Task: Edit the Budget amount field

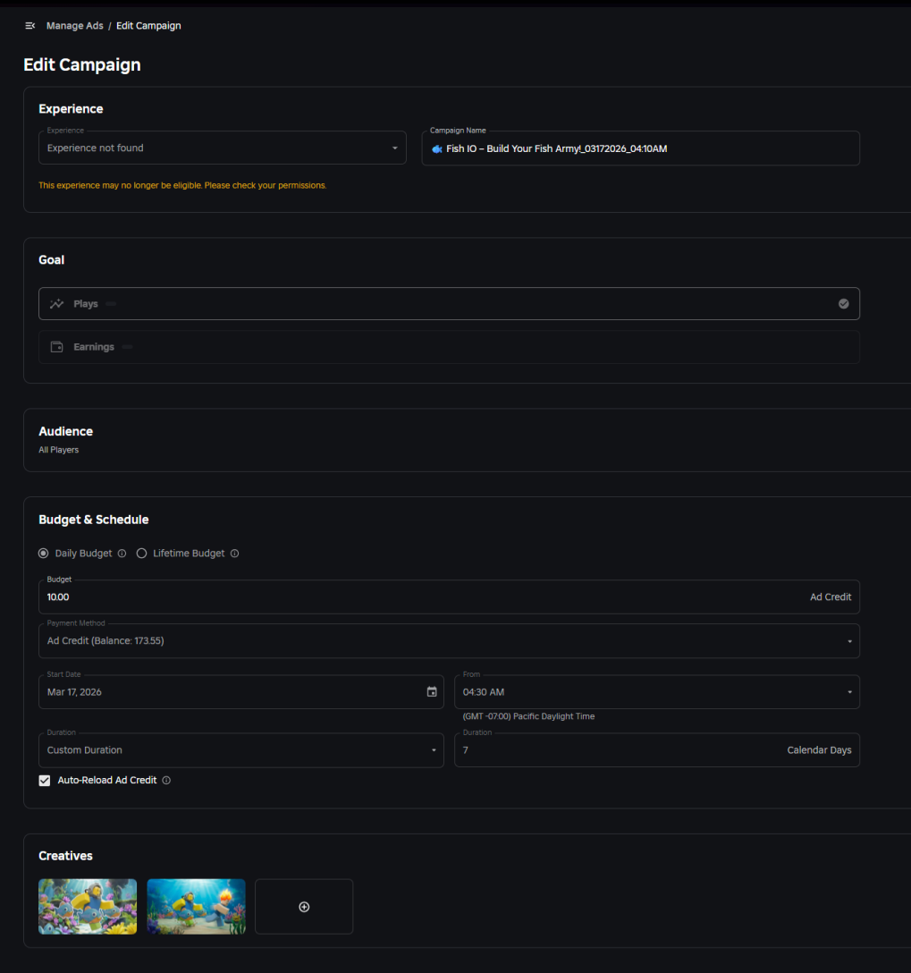Action: point(449,597)
